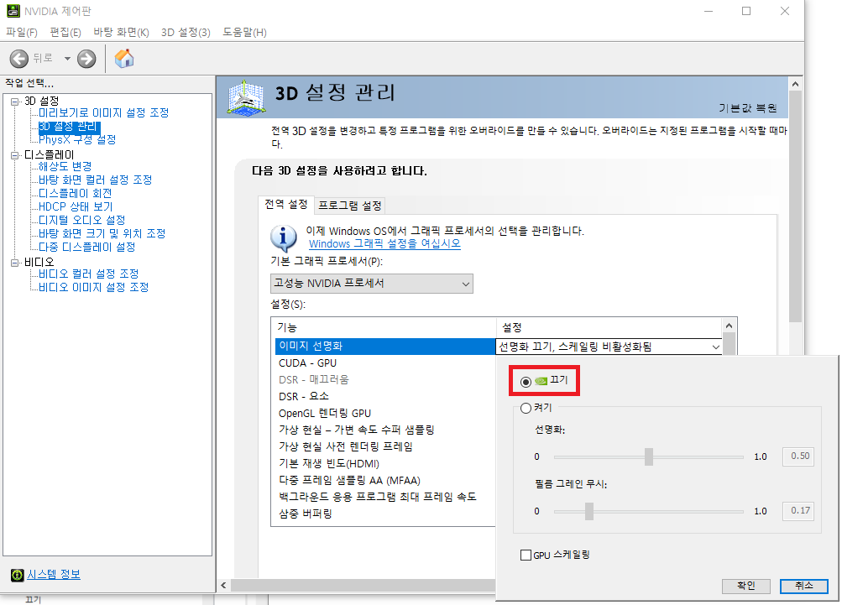Select 다중 프레임 샘플링 AA (MFAA) row
Viewport: 842px width, 605px height.
(x=385, y=481)
